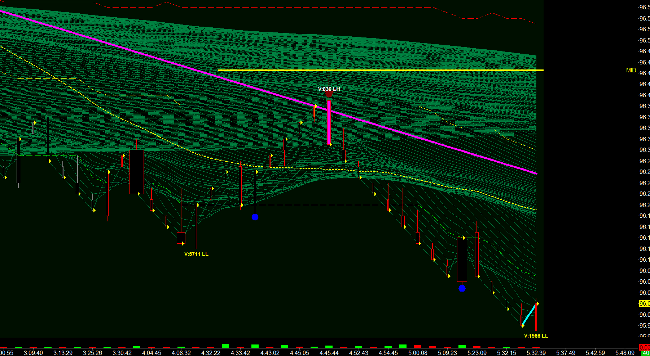Click the green 40 value tag

tap(645, 353)
